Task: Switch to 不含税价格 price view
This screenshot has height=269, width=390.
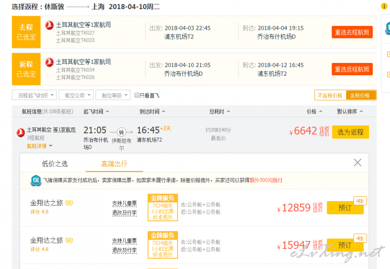Action: (330, 95)
